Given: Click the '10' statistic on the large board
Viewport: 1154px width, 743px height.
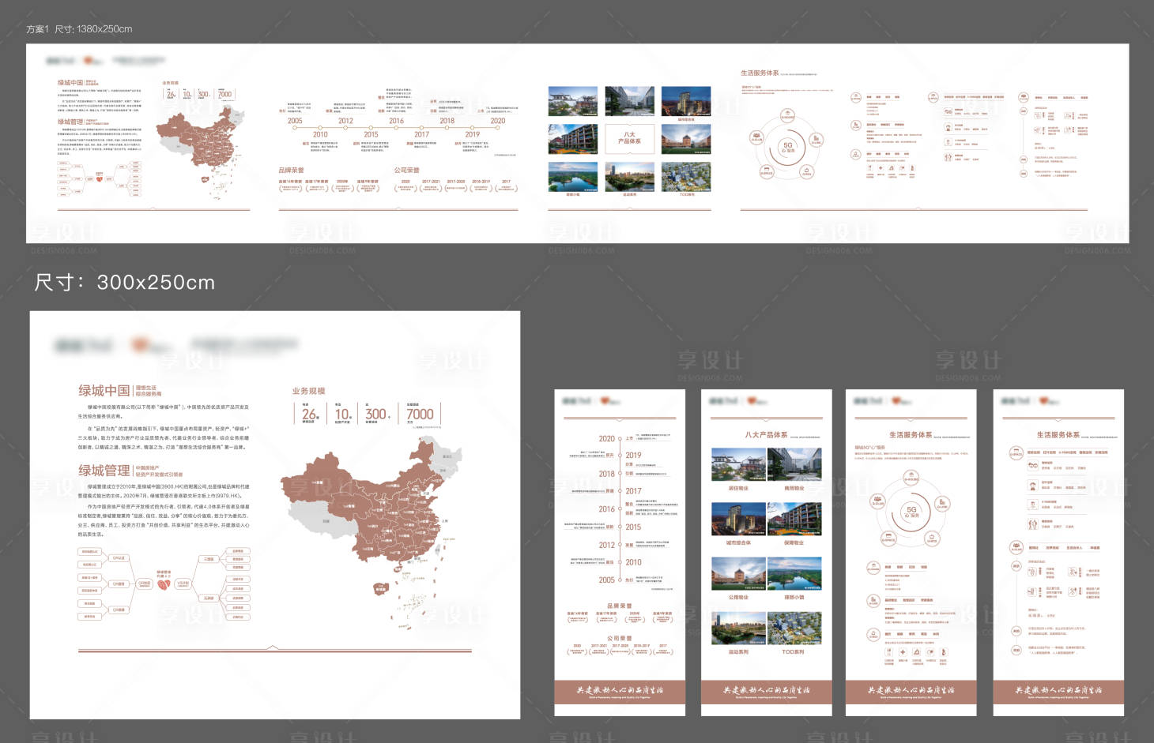Looking at the screenshot, I should 343,414.
